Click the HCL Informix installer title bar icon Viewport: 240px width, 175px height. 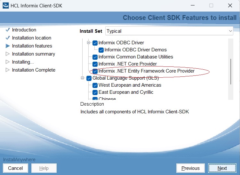click(6, 6)
